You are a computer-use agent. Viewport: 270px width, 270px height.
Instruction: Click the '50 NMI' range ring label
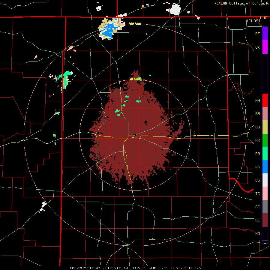[135, 79]
